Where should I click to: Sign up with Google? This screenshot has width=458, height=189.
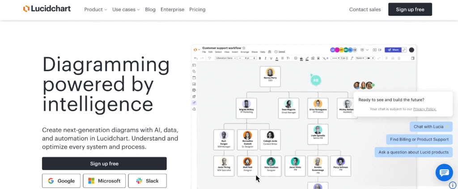click(61, 181)
